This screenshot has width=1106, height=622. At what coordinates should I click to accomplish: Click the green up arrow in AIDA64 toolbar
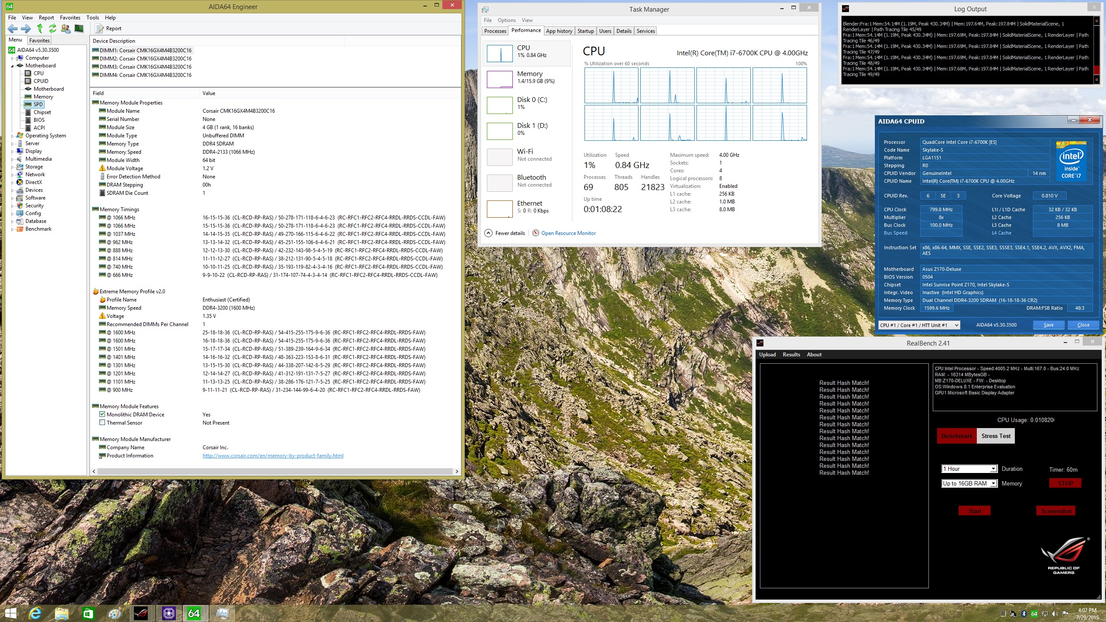tap(40, 29)
